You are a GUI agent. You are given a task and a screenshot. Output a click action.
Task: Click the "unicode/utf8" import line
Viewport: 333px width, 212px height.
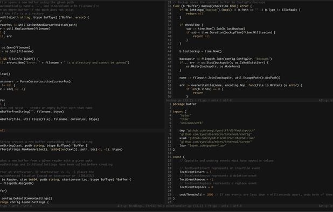point(191,123)
